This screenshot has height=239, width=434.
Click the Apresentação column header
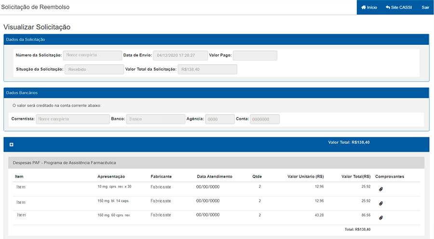coord(111,176)
